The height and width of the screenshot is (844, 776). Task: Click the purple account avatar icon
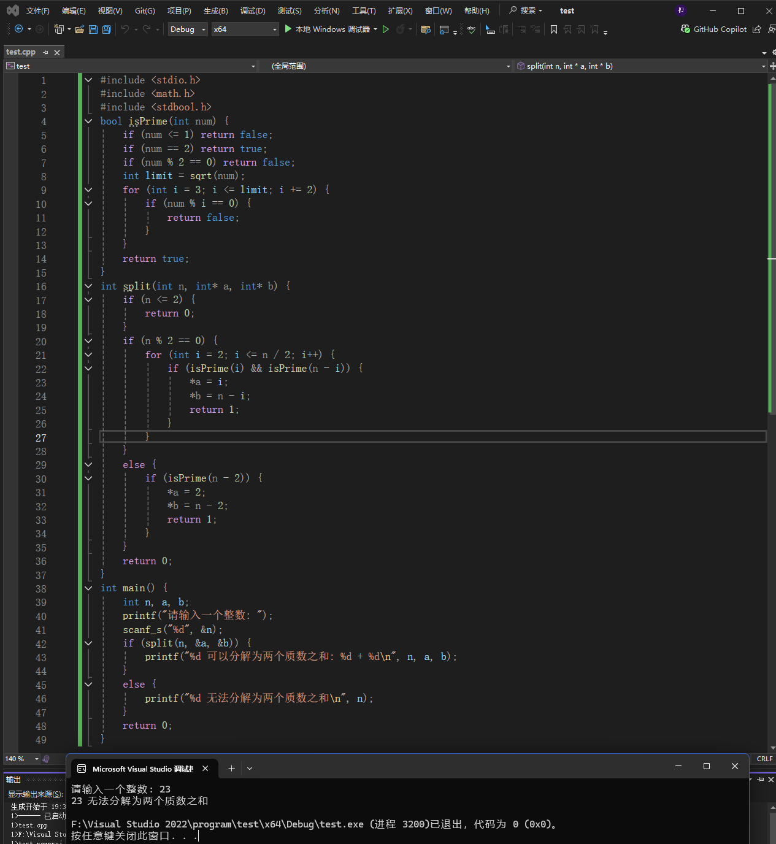[680, 10]
